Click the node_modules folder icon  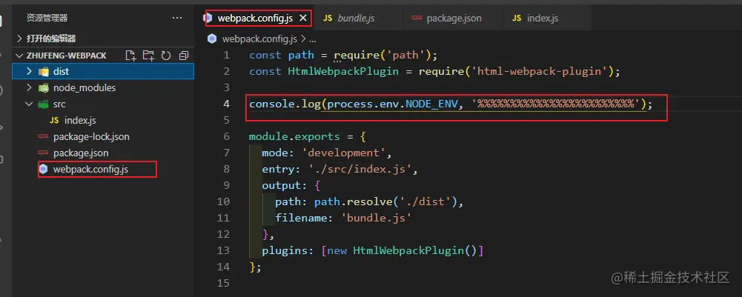pyautogui.click(x=44, y=88)
